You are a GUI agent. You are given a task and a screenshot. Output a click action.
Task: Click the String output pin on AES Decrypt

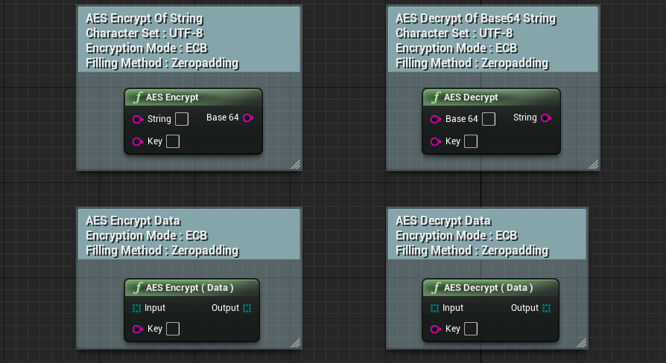tap(546, 118)
